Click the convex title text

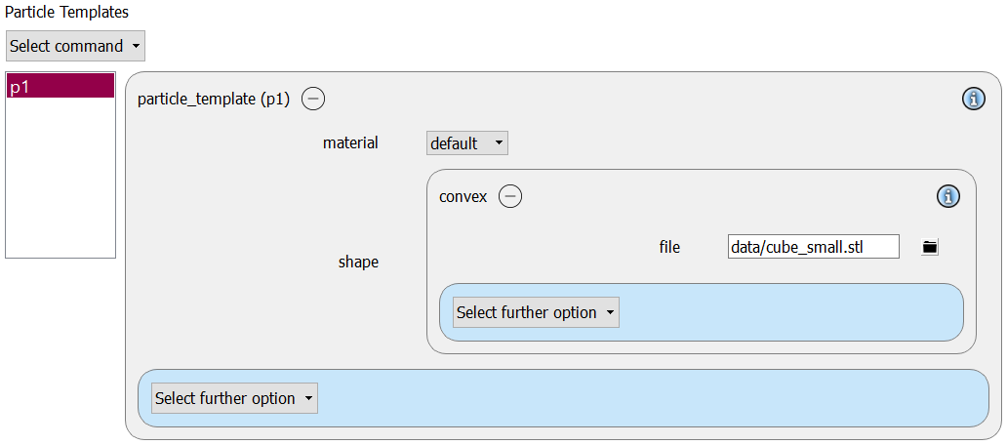click(x=463, y=196)
